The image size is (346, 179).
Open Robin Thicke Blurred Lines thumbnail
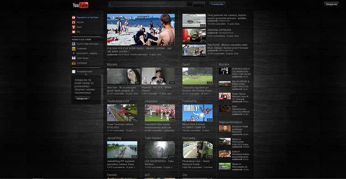click(x=225, y=96)
